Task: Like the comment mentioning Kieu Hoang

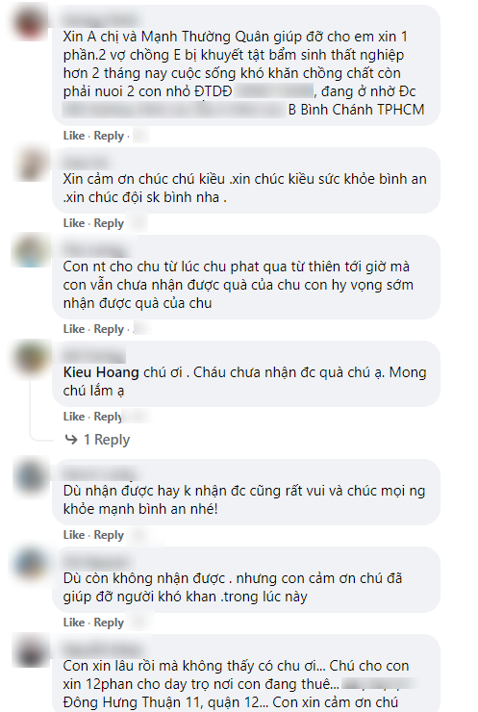Action: 74,417
